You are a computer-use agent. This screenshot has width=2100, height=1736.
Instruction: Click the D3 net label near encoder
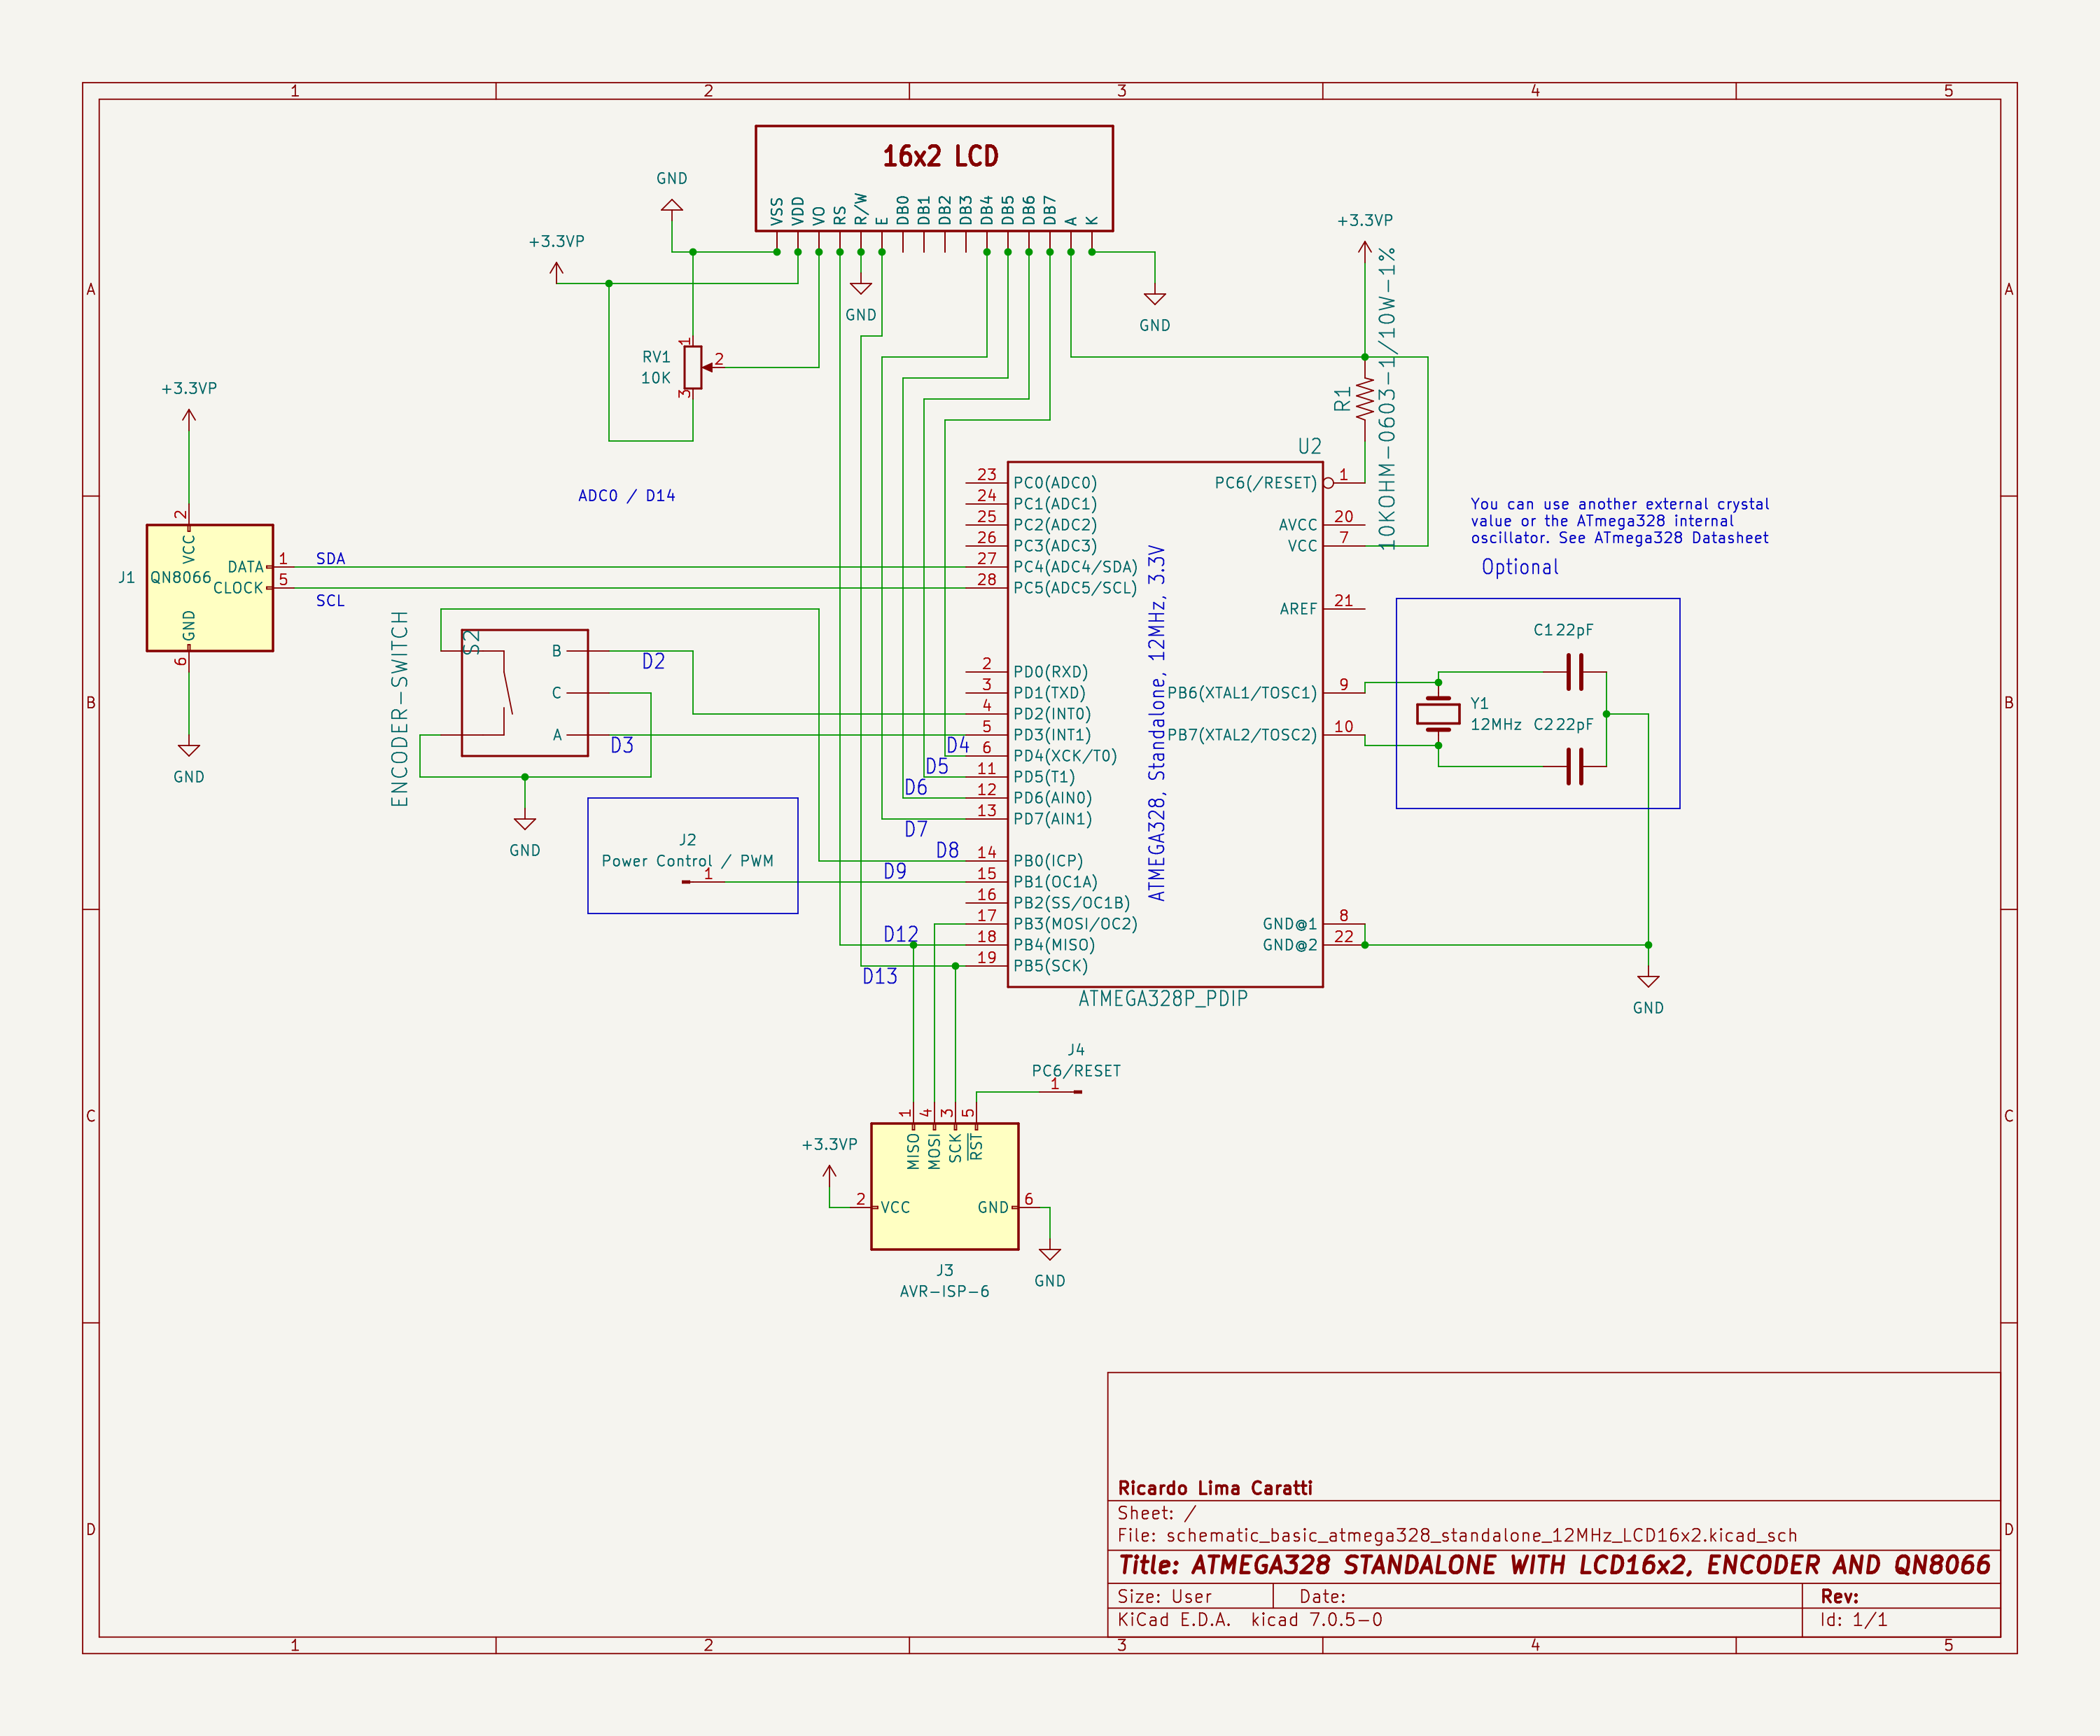622,746
